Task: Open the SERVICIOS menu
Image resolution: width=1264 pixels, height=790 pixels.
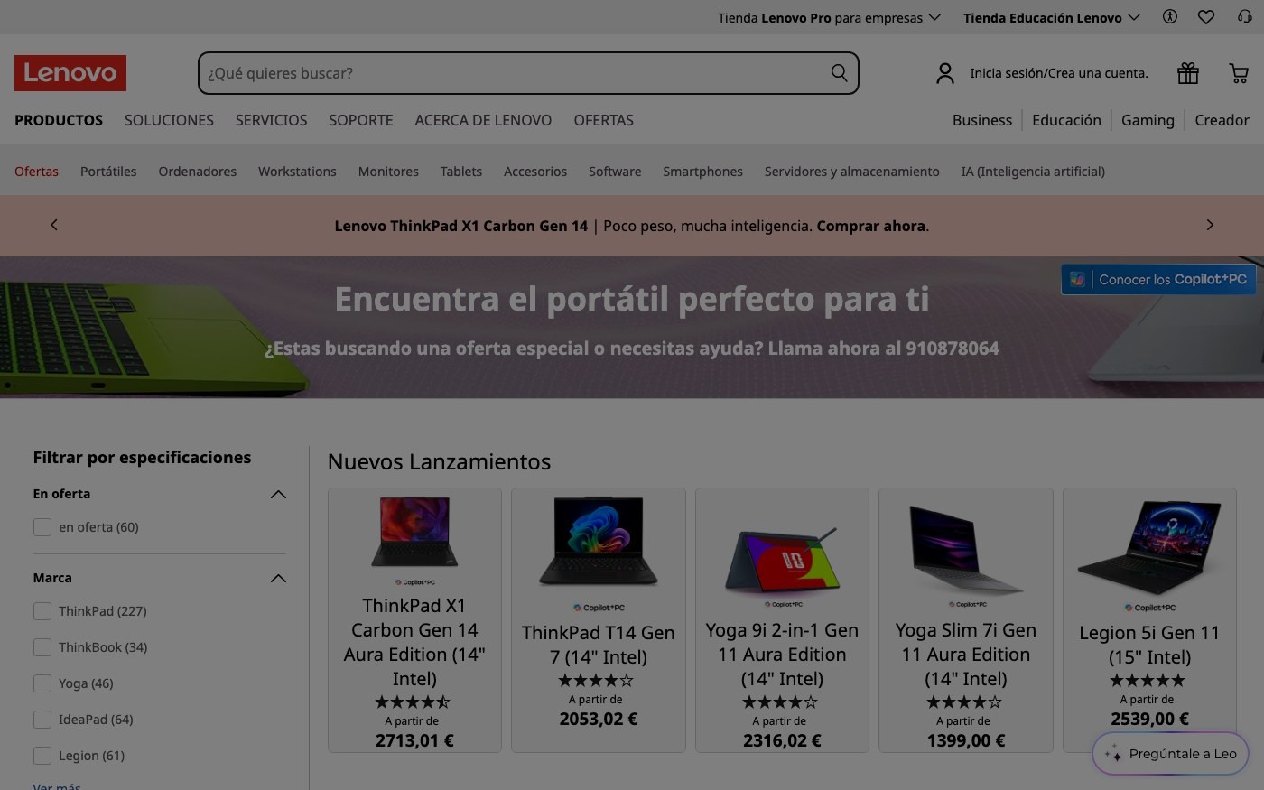Action: coord(271,120)
